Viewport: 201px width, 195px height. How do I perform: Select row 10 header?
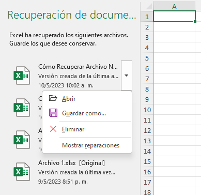[147, 110]
